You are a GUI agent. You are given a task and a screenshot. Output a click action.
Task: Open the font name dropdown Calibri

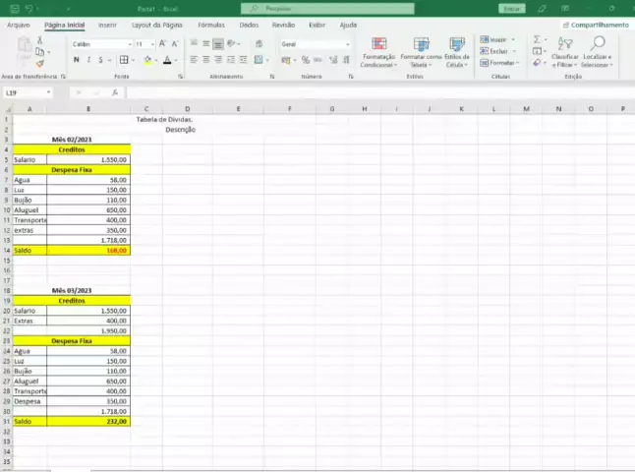point(100,44)
